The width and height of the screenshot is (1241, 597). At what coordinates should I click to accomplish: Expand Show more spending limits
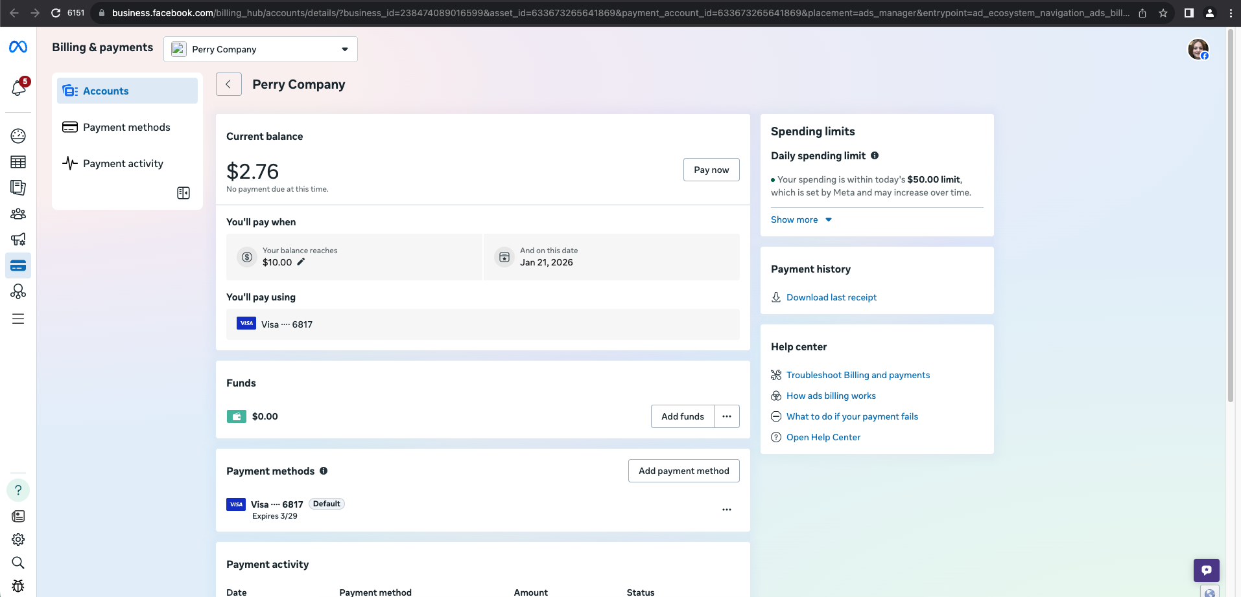(x=801, y=220)
